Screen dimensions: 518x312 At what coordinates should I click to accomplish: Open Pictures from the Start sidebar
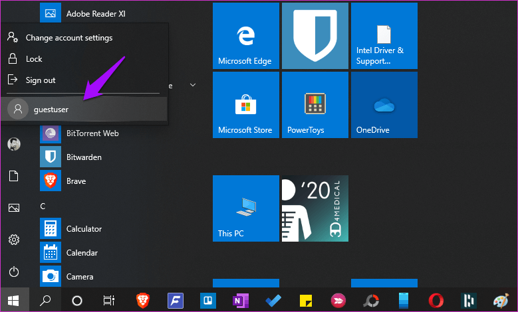[14, 208]
